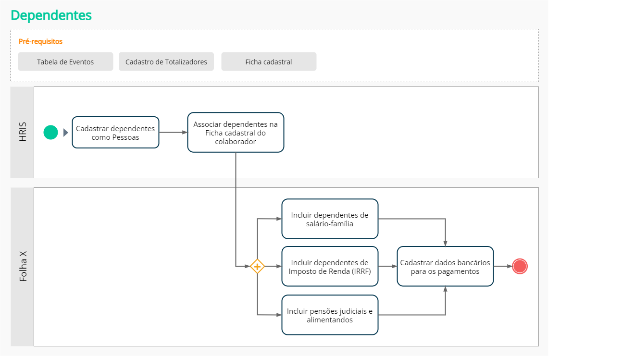Image resolution: width=635 pixels, height=356 pixels.
Task: Select the Associar dependentes na Ficha cadastral task
Action: [x=236, y=133]
